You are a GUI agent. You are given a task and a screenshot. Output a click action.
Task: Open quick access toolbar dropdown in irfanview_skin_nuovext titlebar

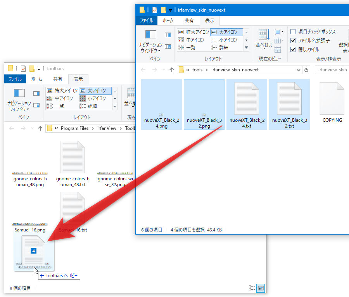(x=170, y=10)
